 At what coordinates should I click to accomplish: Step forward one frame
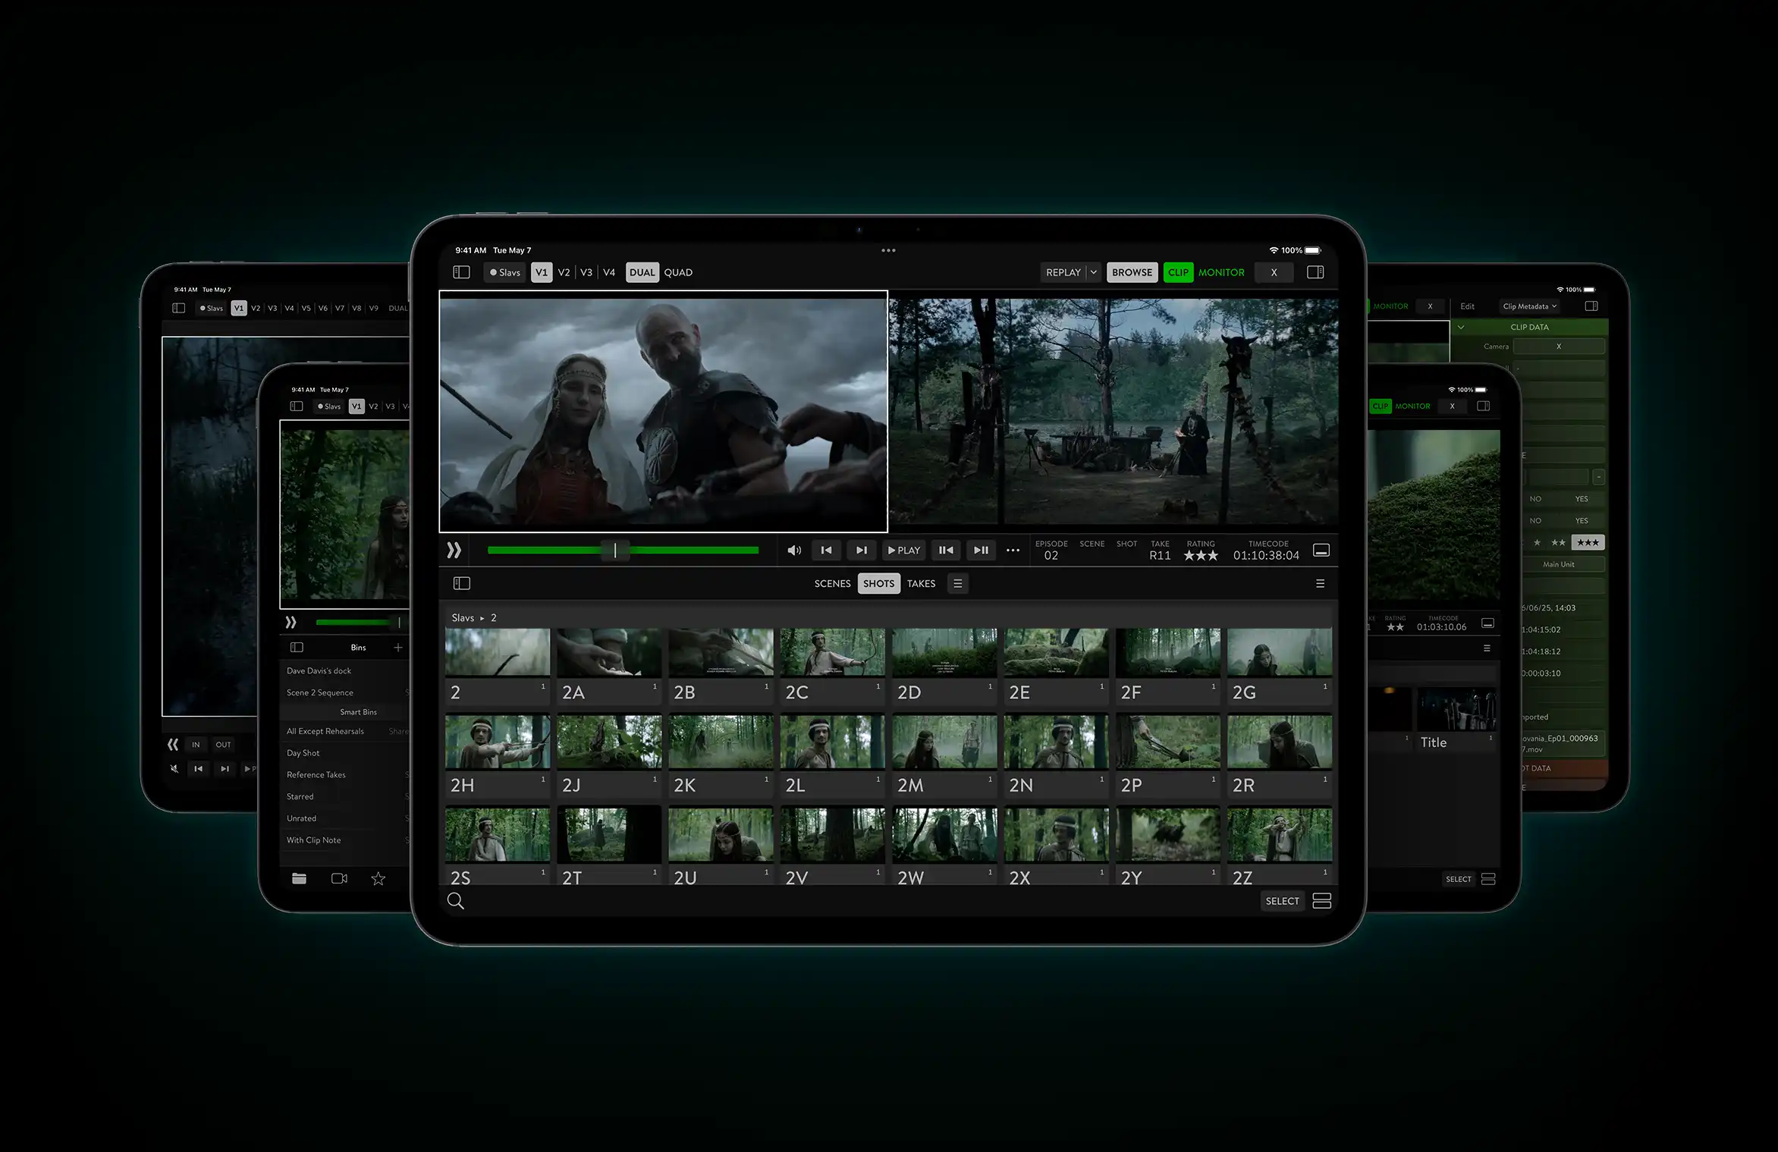click(x=981, y=551)
